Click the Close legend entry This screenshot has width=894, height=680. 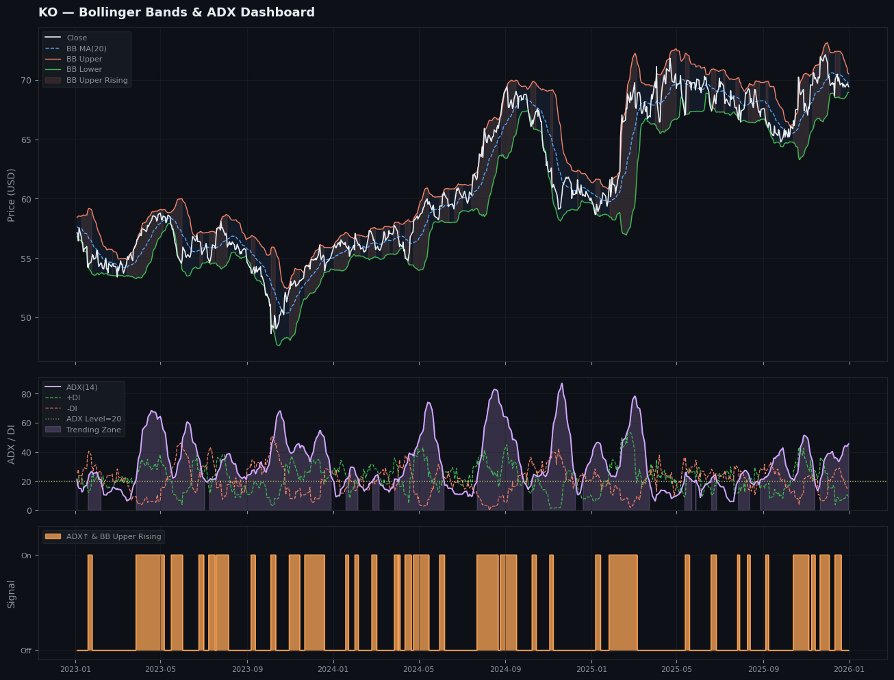click(x=77, y=38)
